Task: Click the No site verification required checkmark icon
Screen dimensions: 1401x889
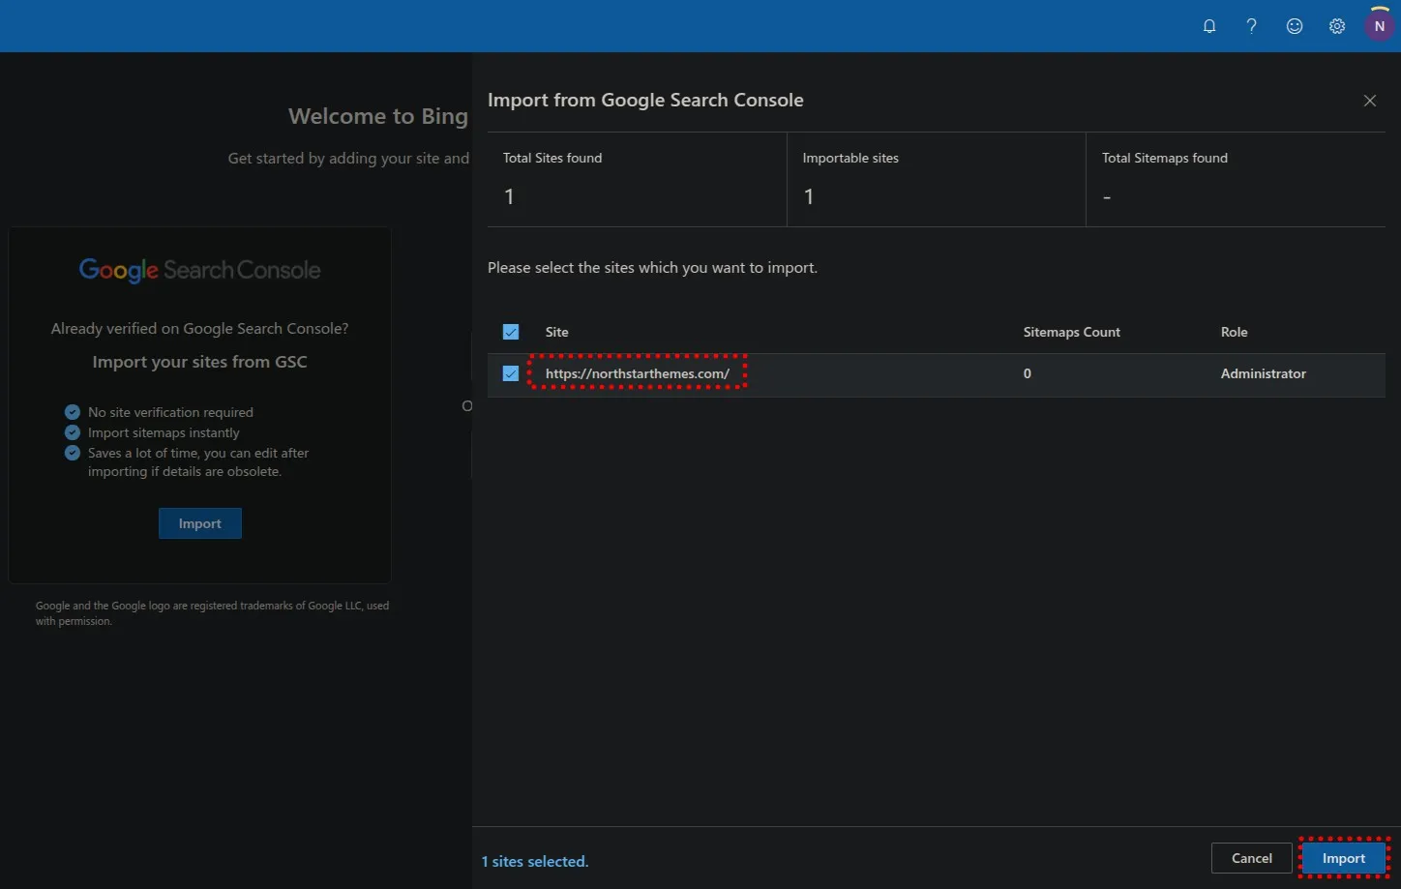Action: [73, 412]
